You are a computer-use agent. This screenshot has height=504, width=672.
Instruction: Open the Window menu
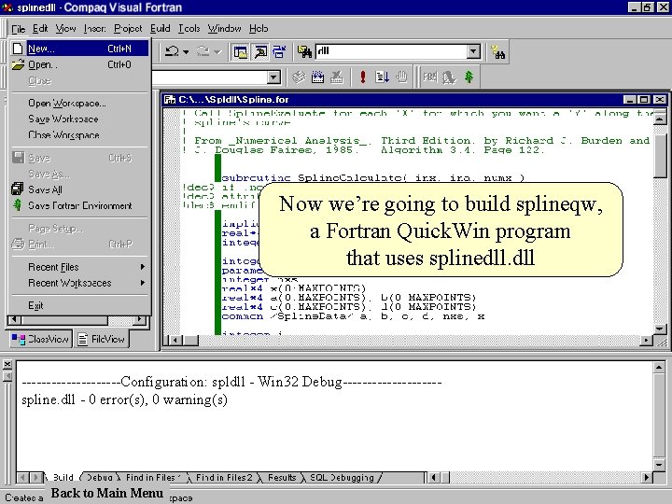pos(224,29)
